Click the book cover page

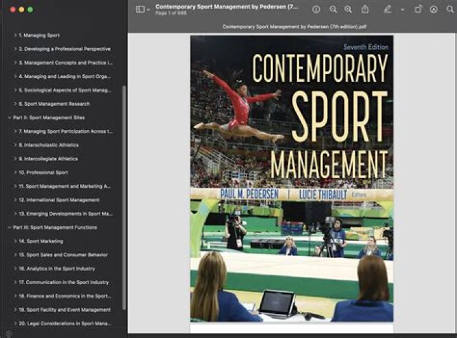291,179
